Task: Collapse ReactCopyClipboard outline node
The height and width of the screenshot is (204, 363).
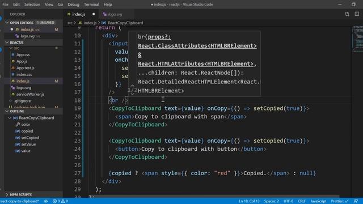Action: [x=10, y=118]
